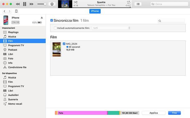Screen dimensions: 190x118
Task: Open Condivisione file item
Action: tap(23, 67)
